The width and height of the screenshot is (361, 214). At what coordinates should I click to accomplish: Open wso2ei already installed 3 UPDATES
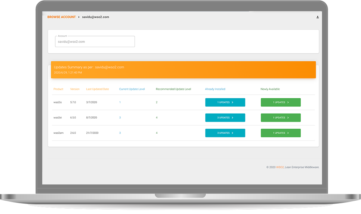click(x=225, y=118)
